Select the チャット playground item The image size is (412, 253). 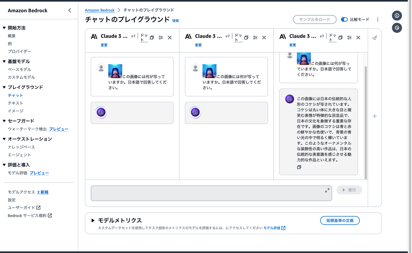(x=15, y=95)
